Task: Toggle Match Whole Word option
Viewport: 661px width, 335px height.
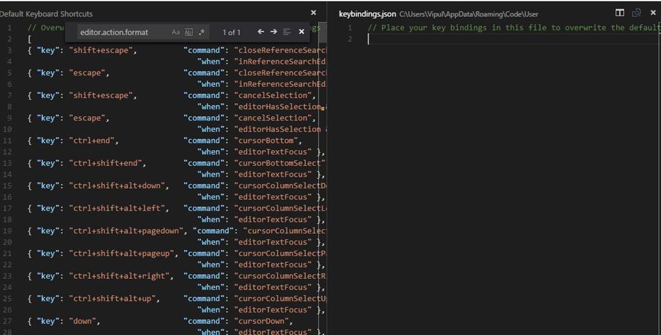Action: pyautogui.click(x=188, y=32)
